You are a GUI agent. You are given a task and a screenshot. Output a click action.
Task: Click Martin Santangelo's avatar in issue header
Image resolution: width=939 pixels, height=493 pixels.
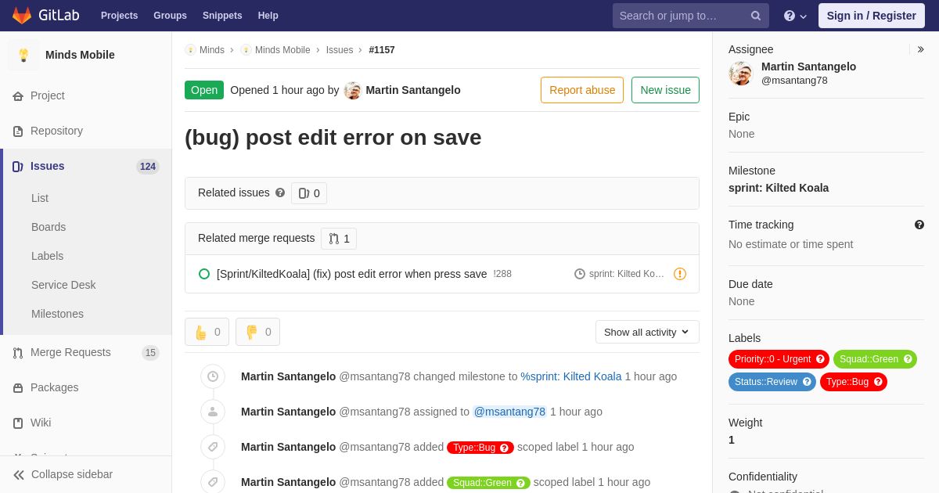tap(353, 90)
